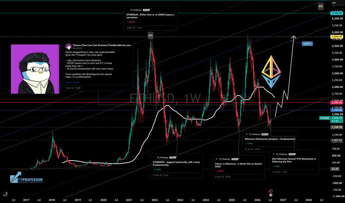Click PREMIUM badge on Mini Ethereum Season card
Image resolution: width=345 pixels, height=203 pixels.
pos(292,154)
